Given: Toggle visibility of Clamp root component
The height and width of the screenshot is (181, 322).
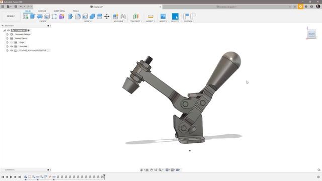Looking at the screenshot, I should (9, 30).
